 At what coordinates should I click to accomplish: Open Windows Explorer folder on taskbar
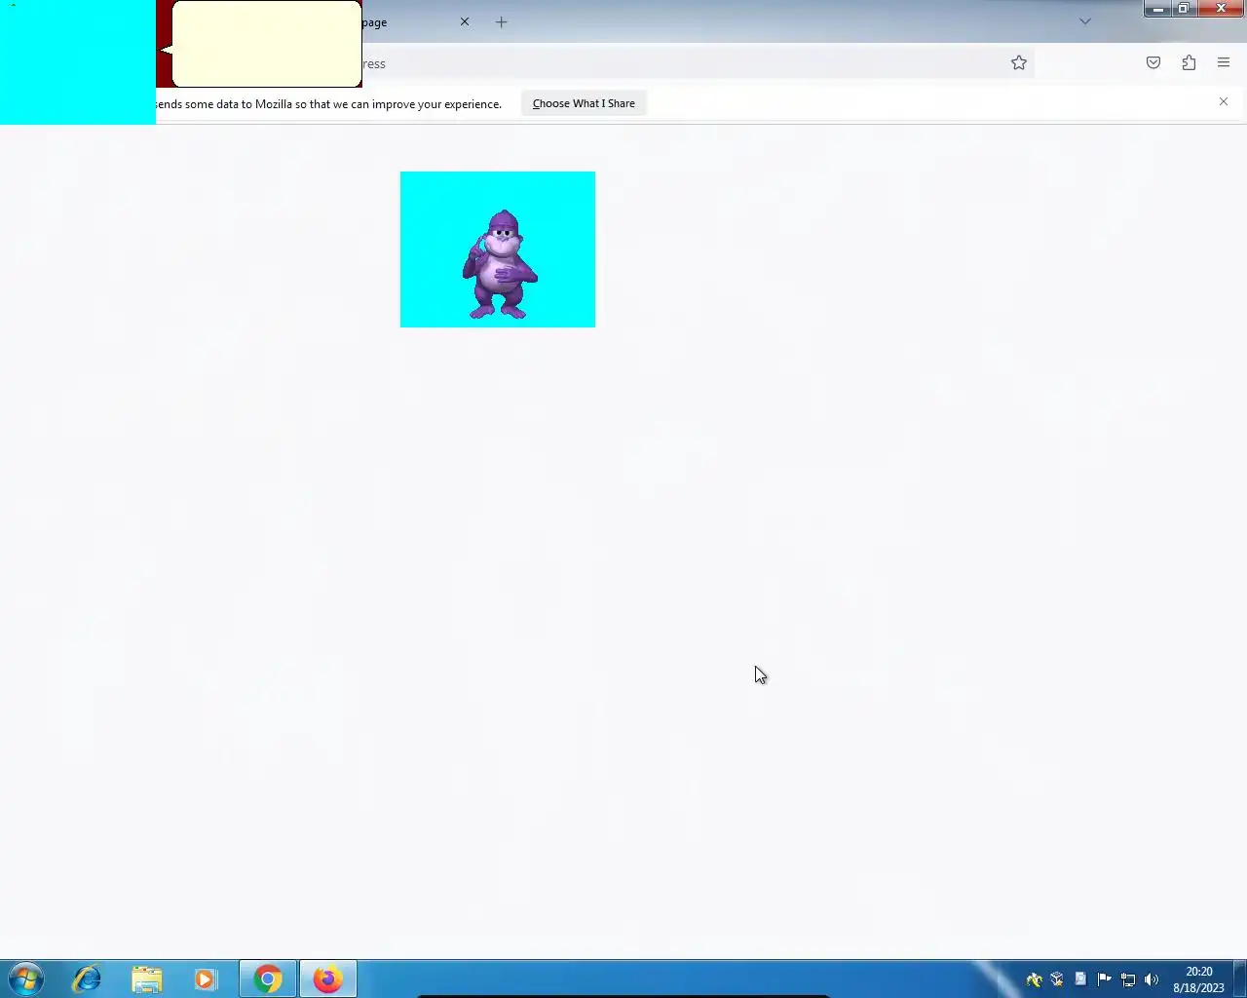[x=146, y=979]
